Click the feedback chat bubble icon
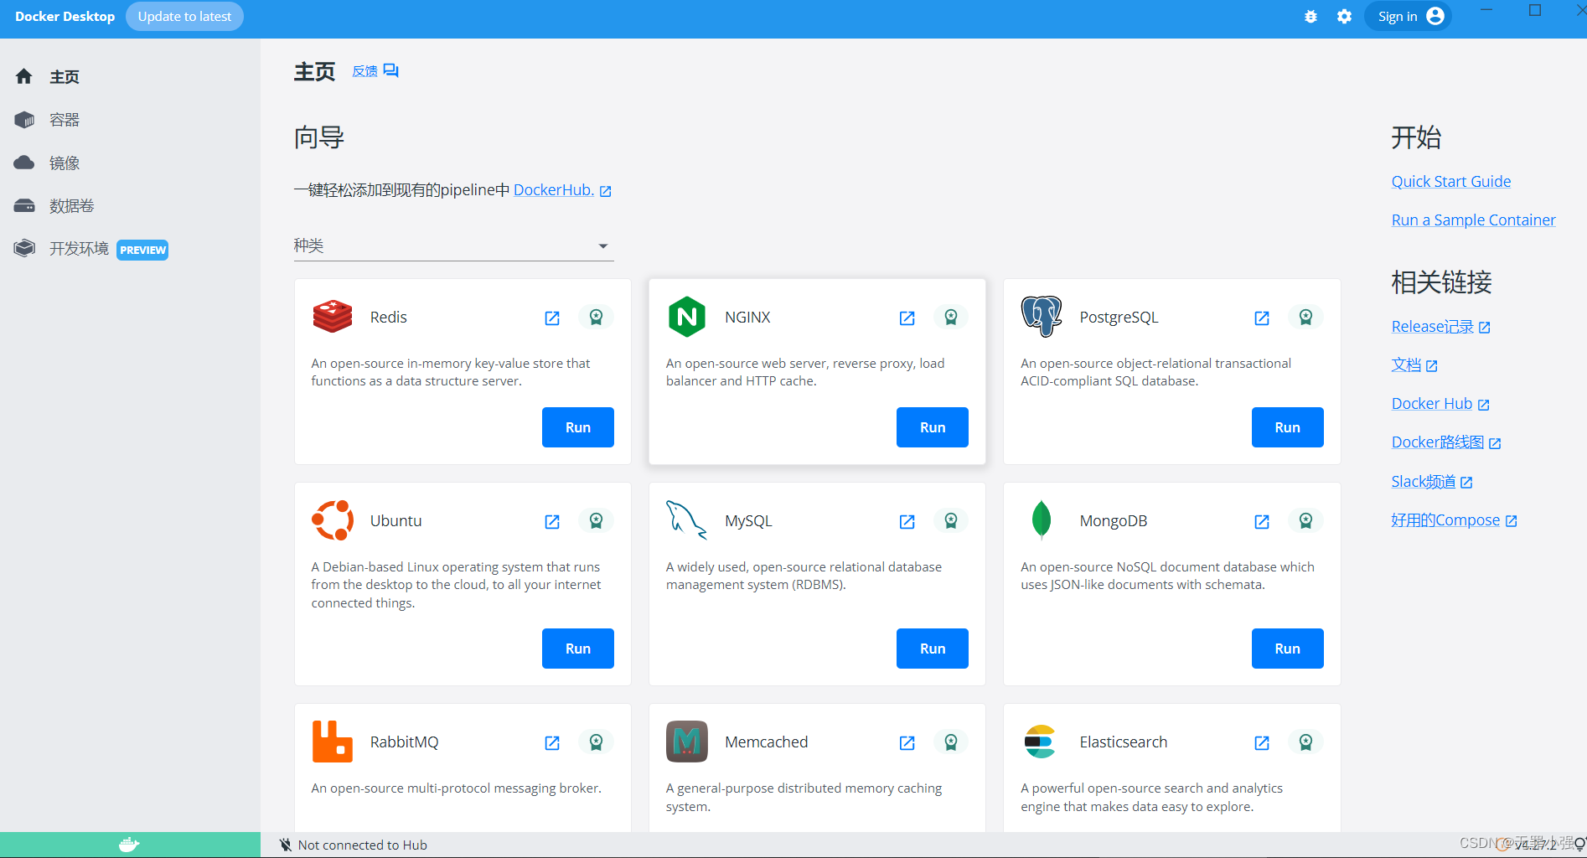1587x858 pixels. [391, 70]
